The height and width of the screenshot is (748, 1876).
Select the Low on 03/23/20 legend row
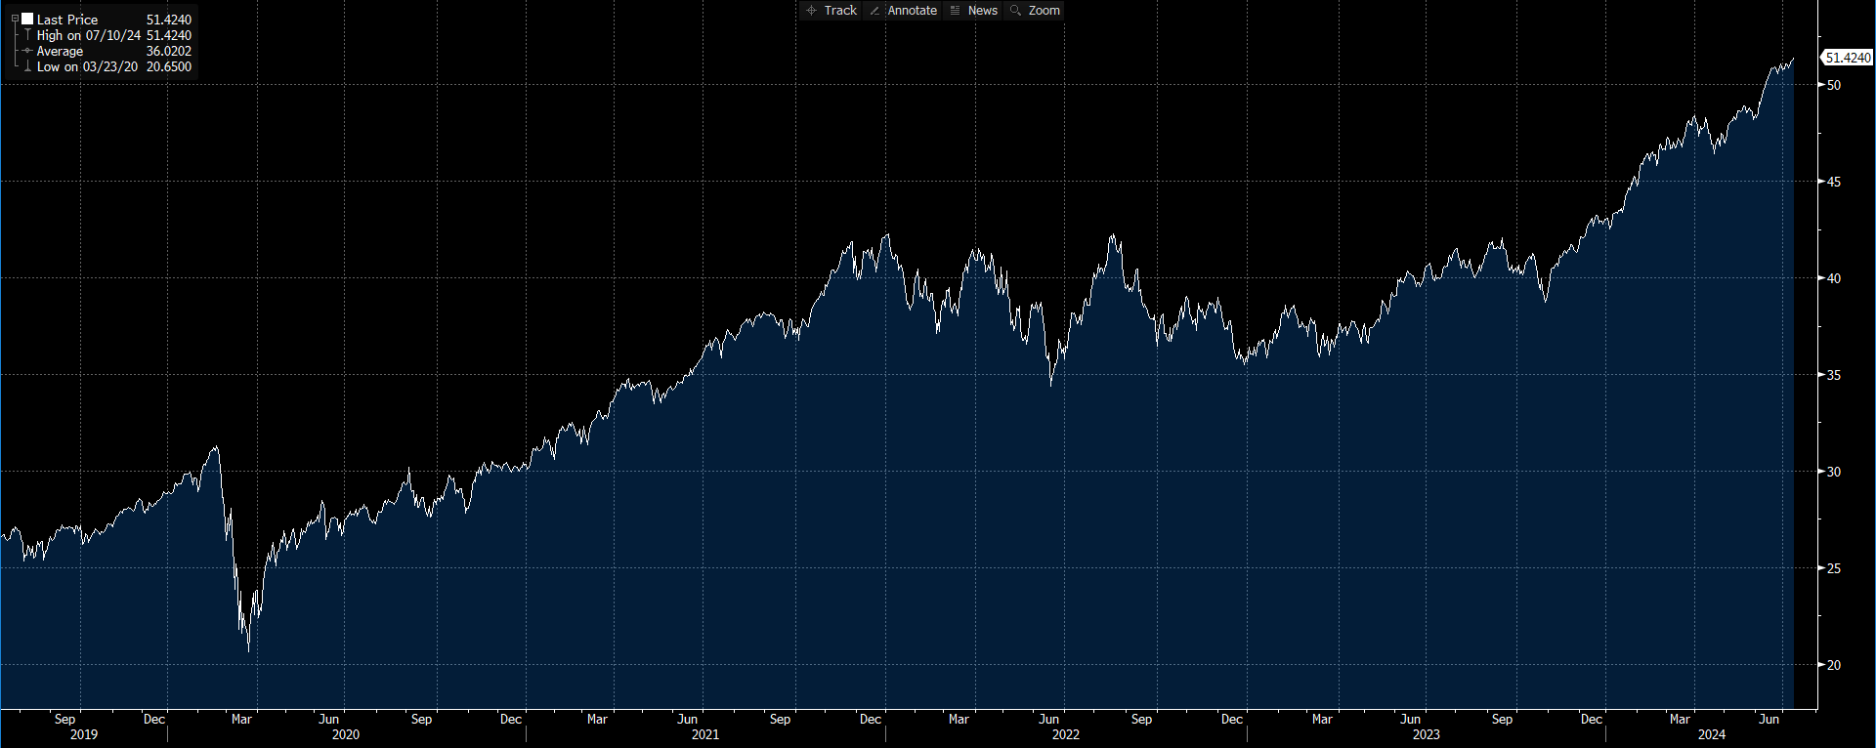coord(107,66)
